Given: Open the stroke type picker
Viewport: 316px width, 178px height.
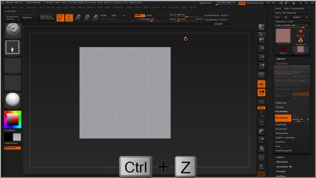Looking at the screenshot, I should [12, 47].
